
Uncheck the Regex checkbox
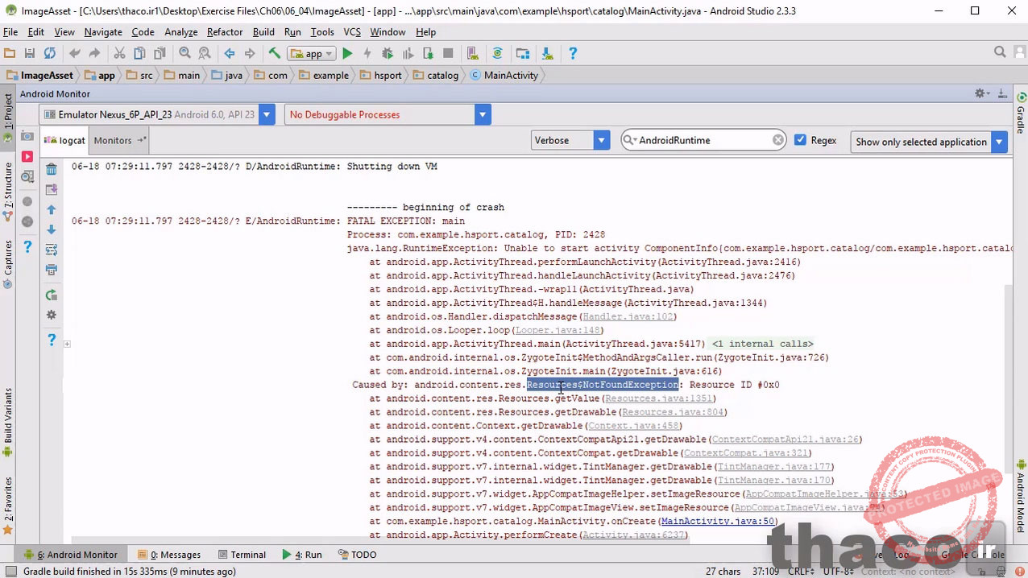point(800,140)
